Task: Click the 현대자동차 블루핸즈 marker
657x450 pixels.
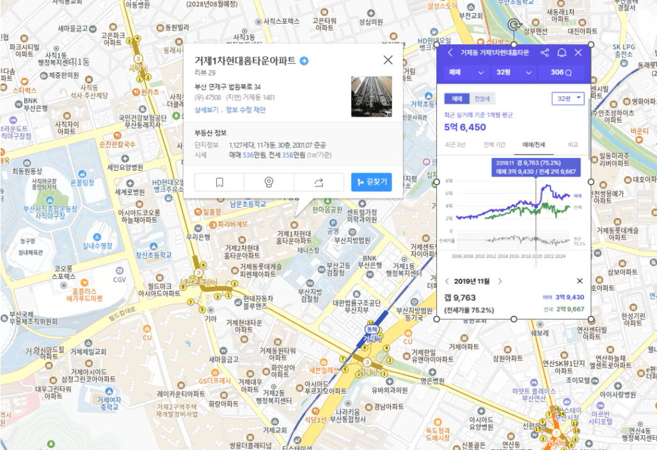Action: pos(238,302)
